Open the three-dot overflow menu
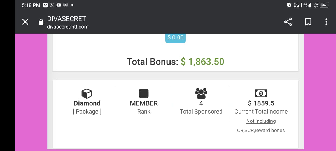 (x=326, y=22)
